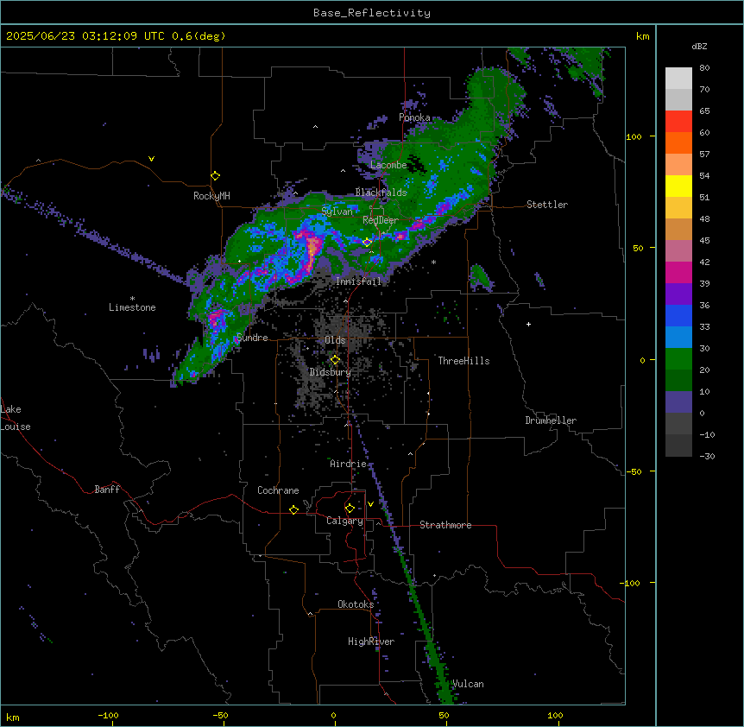
Task: Click the white plus marker west of Drumheller
Action: [x=528, y=324]
